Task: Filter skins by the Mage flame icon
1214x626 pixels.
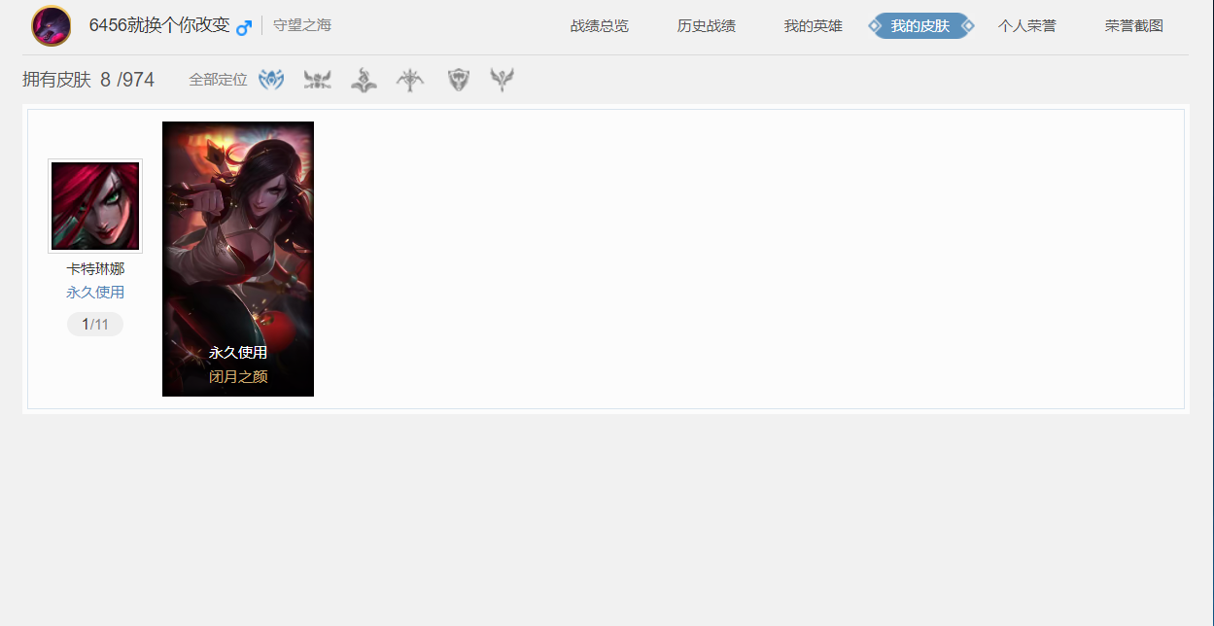Action: (364, 80)
